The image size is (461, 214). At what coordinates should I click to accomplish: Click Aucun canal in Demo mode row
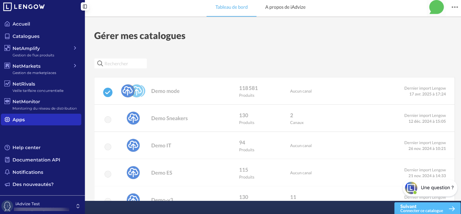301,91
